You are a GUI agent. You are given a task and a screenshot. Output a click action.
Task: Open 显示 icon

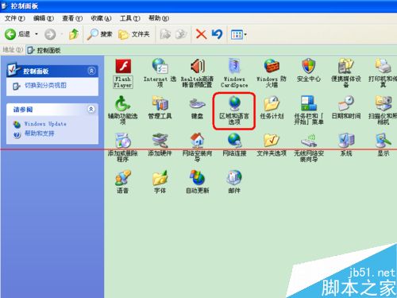pos(383,141)
